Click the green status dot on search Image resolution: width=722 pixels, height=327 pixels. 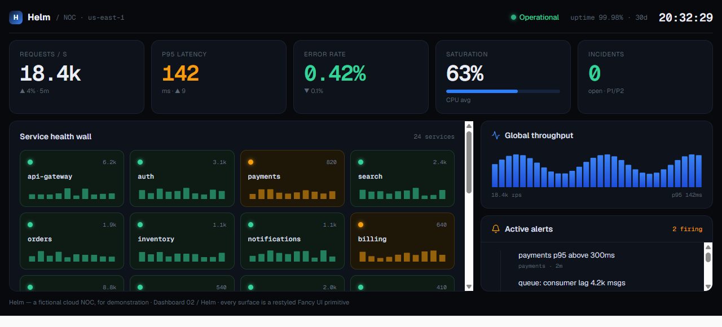click(x=361, y=162)
